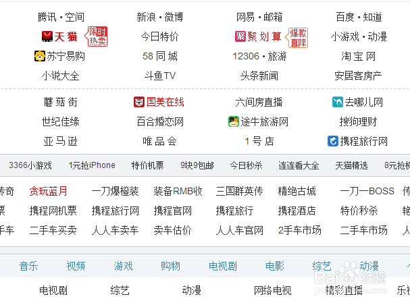Switch to the blue 电影 tab
Viewport: 410px width, 305px height.
click(x=275, y=266)
